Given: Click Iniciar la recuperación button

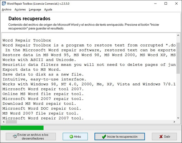Looking at the screenshot, I should (x=120, y=137).
